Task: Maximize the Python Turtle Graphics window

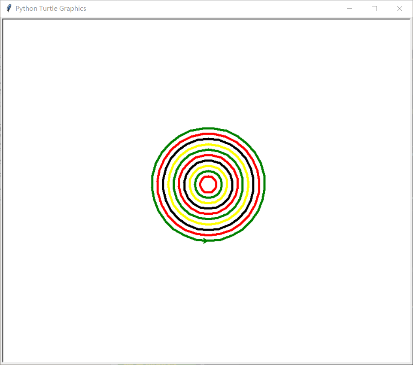Action: (x=374, y=9)
